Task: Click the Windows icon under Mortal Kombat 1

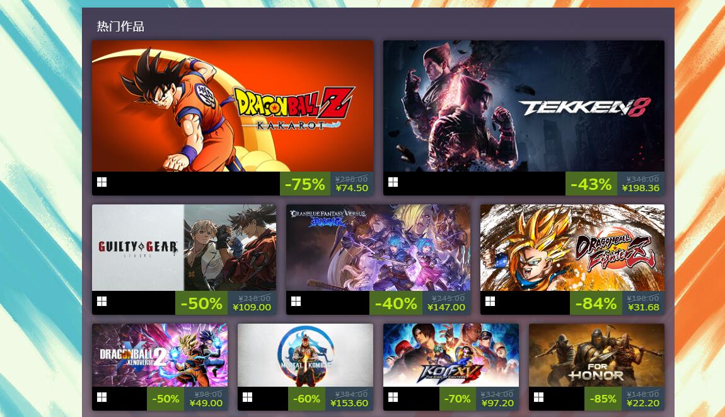Action: pos(247,397)
